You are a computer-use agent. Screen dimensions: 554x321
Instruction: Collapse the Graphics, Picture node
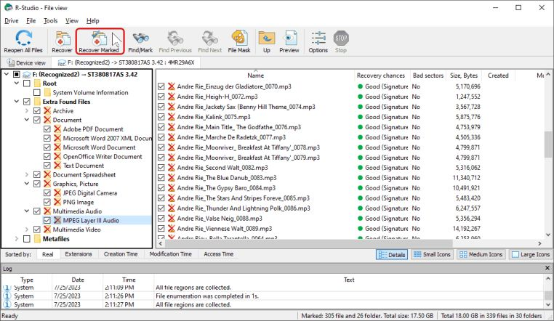(x=27, y=184)
